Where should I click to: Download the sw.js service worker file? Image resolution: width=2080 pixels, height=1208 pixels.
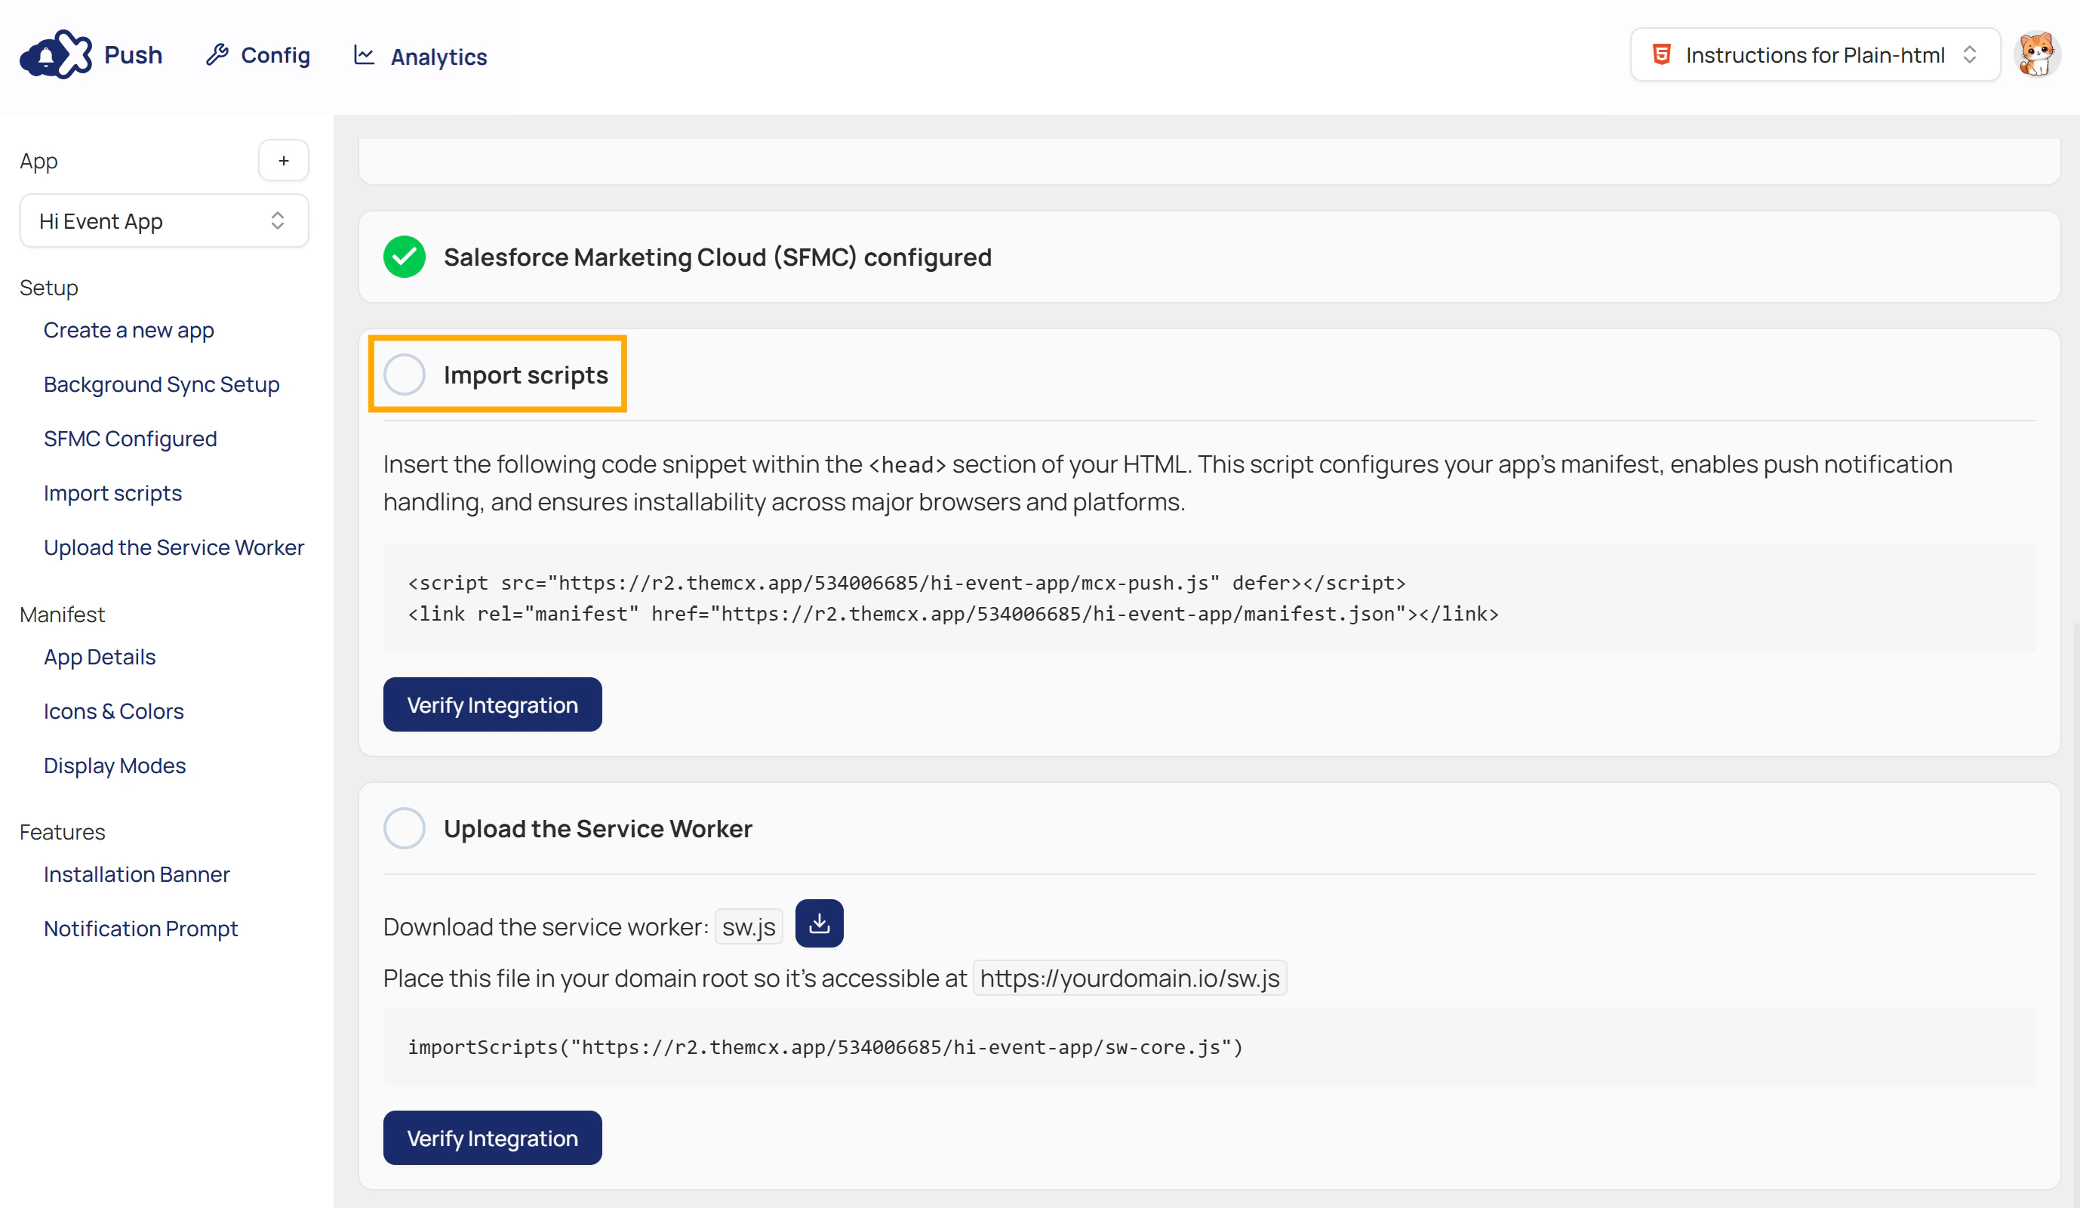tap(819, 923)
